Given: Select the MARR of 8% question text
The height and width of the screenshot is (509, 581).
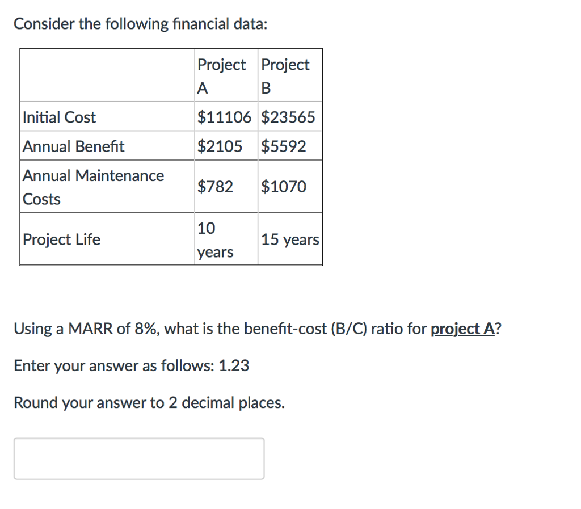Looking at the screenshot, I should tap(255, 329).
